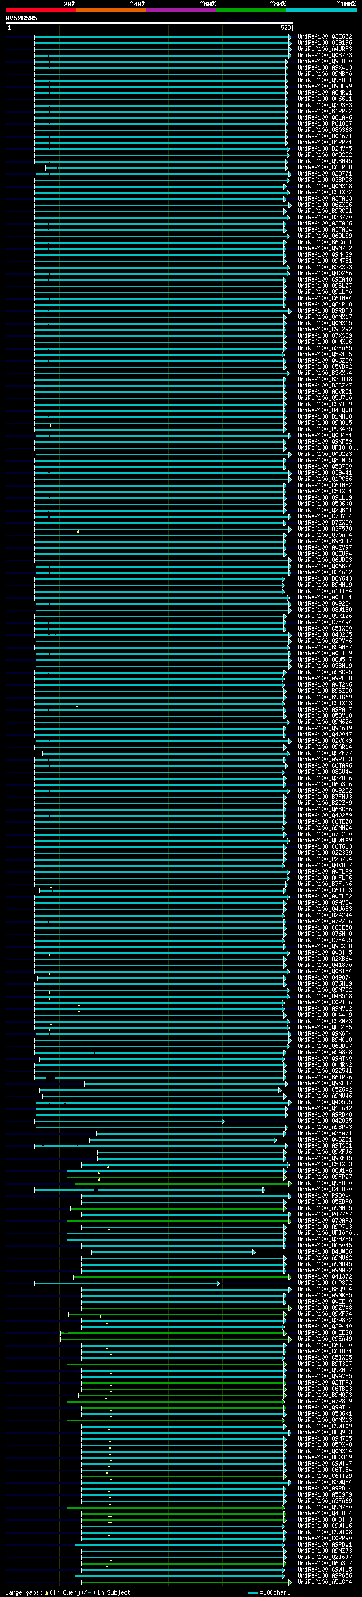The image size is (362, 1597).
Task: Select hit label UniRef100_O65357
Action: pos(325,1563)
